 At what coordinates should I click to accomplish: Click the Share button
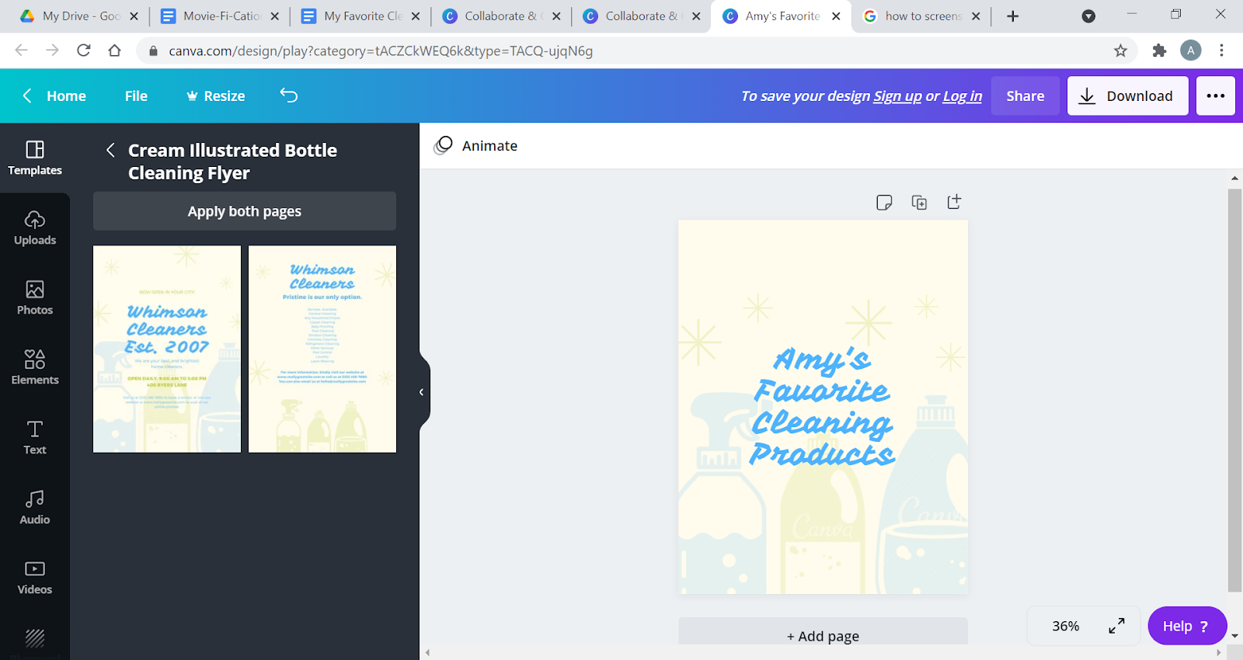(x=1025, y=96)
